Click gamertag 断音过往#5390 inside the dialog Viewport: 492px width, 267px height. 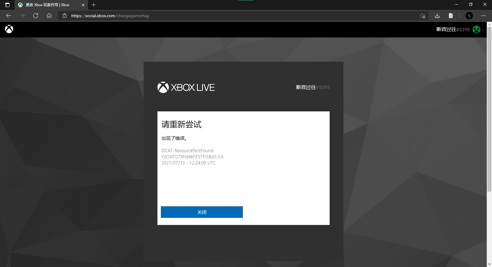pos(313,87)
